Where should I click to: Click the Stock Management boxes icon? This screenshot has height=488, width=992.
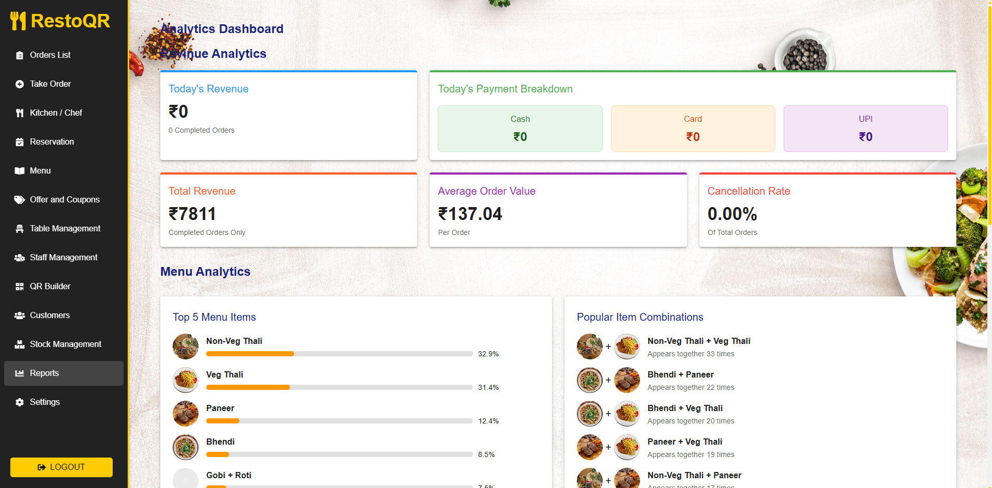[20, 344]
